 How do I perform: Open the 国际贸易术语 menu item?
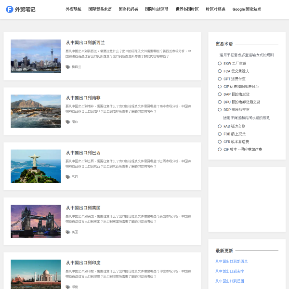pyautogui.click(x=100, y=9)
